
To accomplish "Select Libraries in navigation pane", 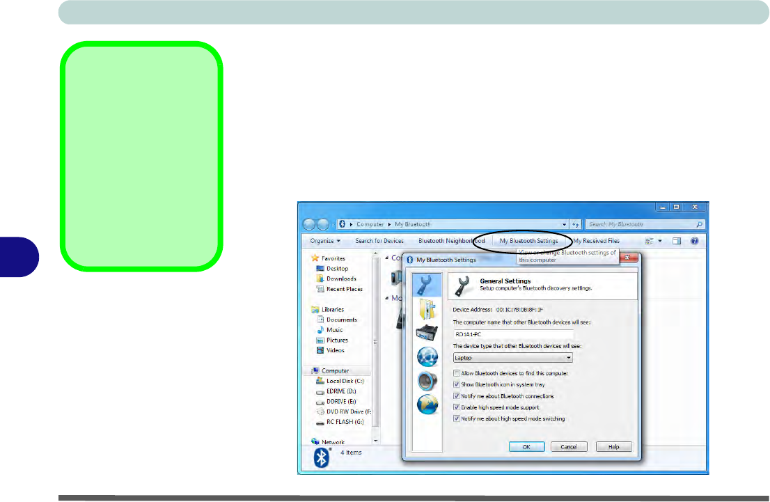I will click(327, 309).
